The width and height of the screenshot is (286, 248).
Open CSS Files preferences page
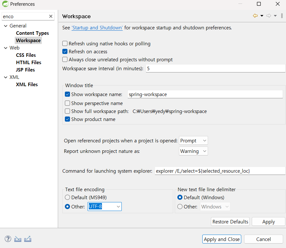click(x=26, y=55)
